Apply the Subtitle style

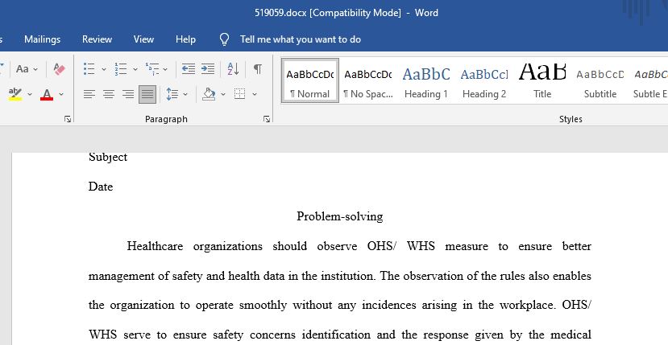click(x=600, y=81)
